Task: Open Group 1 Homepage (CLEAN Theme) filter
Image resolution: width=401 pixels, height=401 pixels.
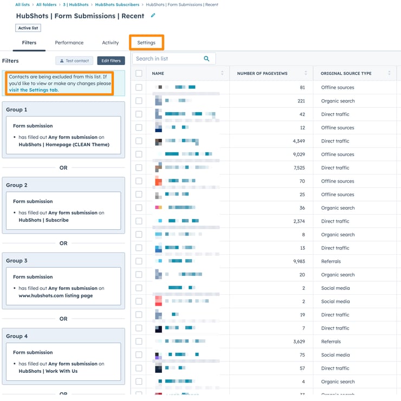Action: 63,135
